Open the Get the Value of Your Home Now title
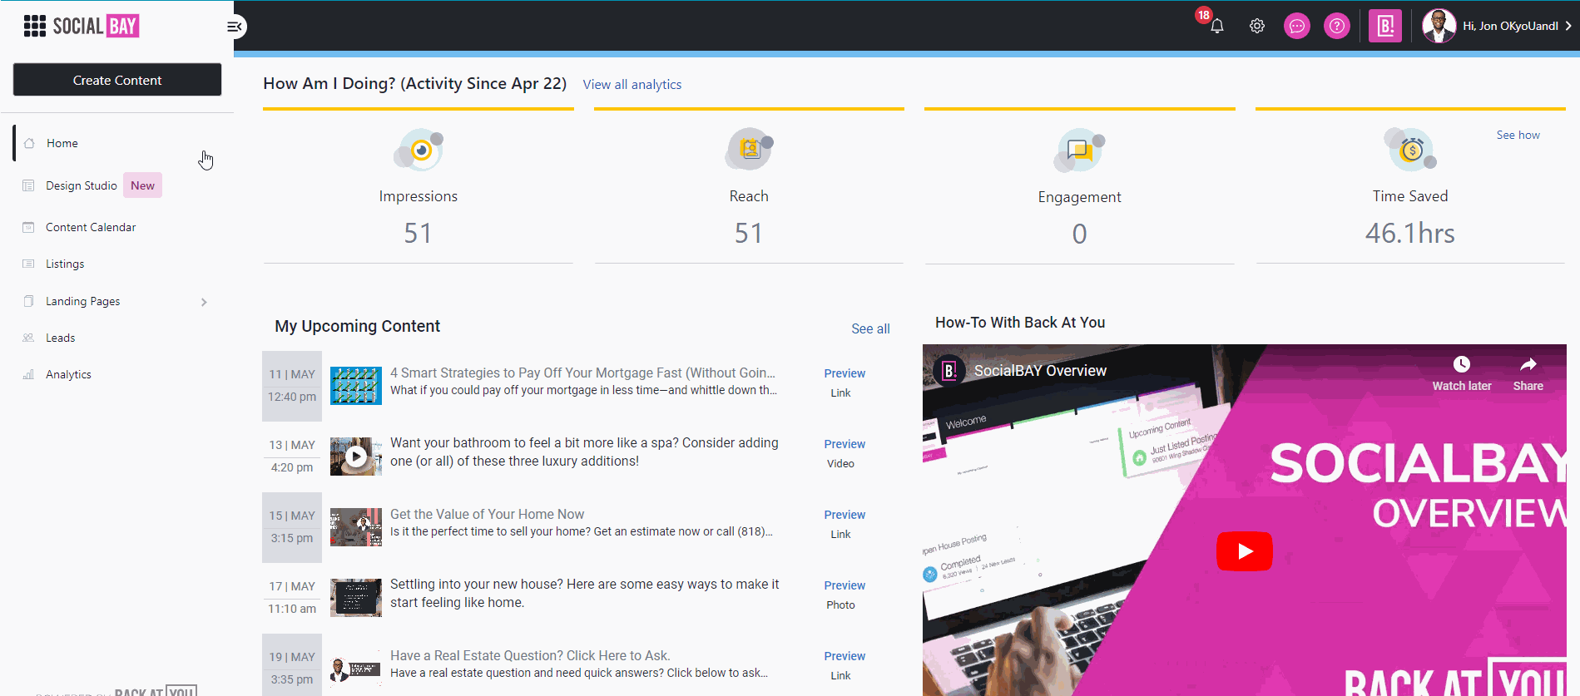Screen dimensions: 1580x696 tap(487, 514)
